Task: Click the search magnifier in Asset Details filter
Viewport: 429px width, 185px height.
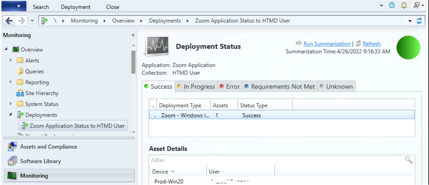Action: (408, 160)
